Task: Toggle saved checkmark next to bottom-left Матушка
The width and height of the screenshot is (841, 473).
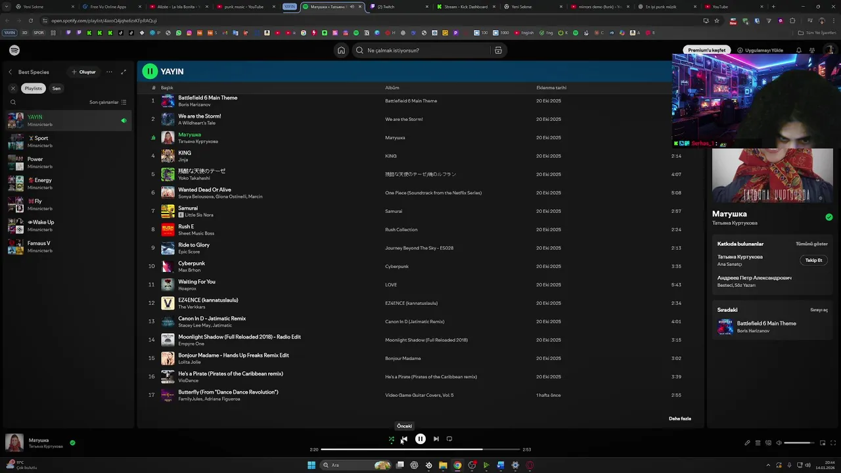Action: [72, 443]
